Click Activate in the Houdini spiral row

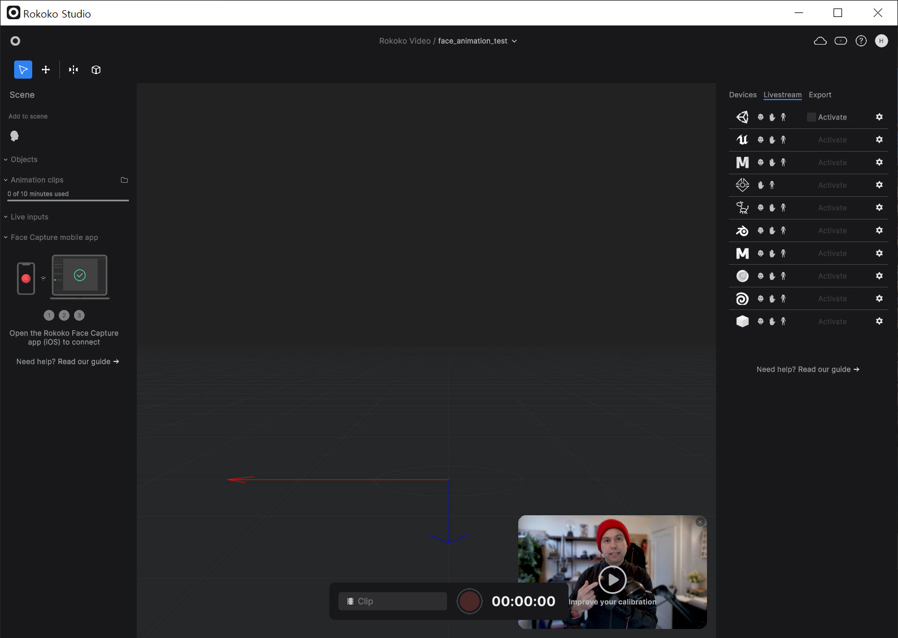pyautogui.click(x=832, y=299)
